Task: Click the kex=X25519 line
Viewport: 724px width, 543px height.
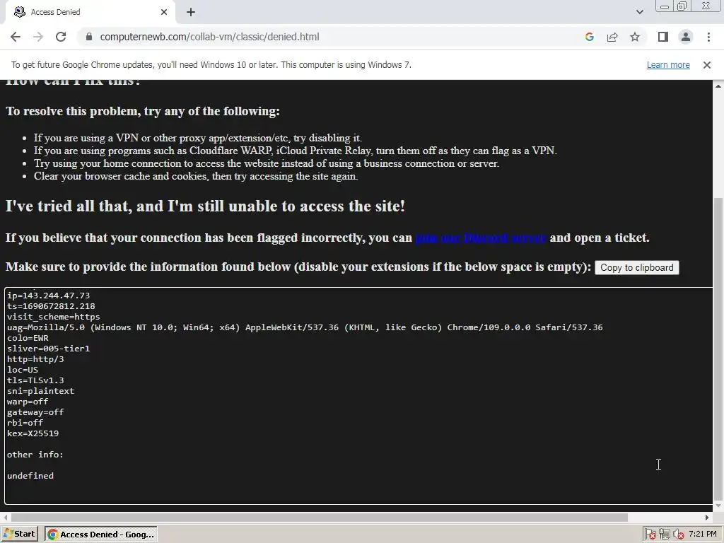Action: click(33, 433)
